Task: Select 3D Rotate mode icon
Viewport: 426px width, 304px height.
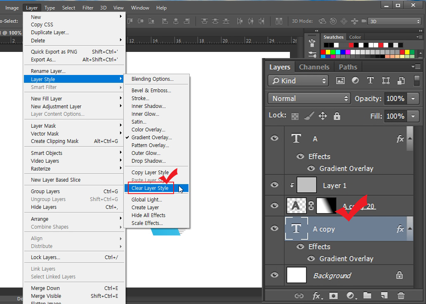Action: (322, 21)
